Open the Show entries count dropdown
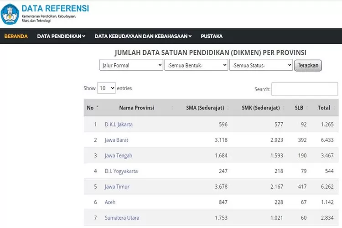The width and height of the screenshot is (342, 228). (106, 88)
